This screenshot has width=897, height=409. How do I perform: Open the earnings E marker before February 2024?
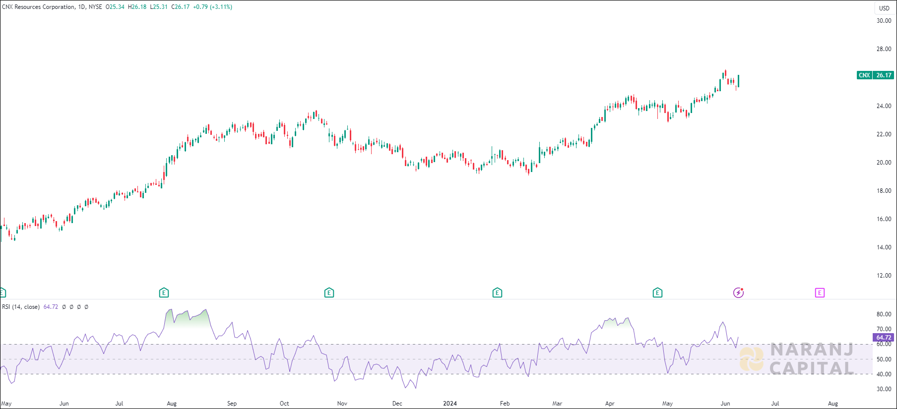(x=497, y=293)
